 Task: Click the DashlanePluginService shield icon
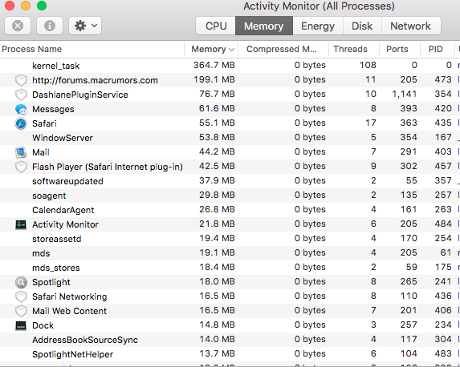(21, 95)
